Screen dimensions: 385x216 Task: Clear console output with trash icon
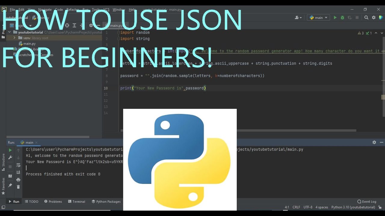[18, 187]
